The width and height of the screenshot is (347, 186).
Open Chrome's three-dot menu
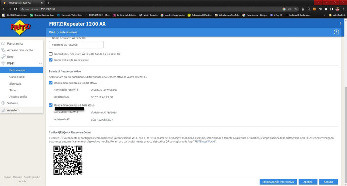pyautogui.click(x=343, y=9)
